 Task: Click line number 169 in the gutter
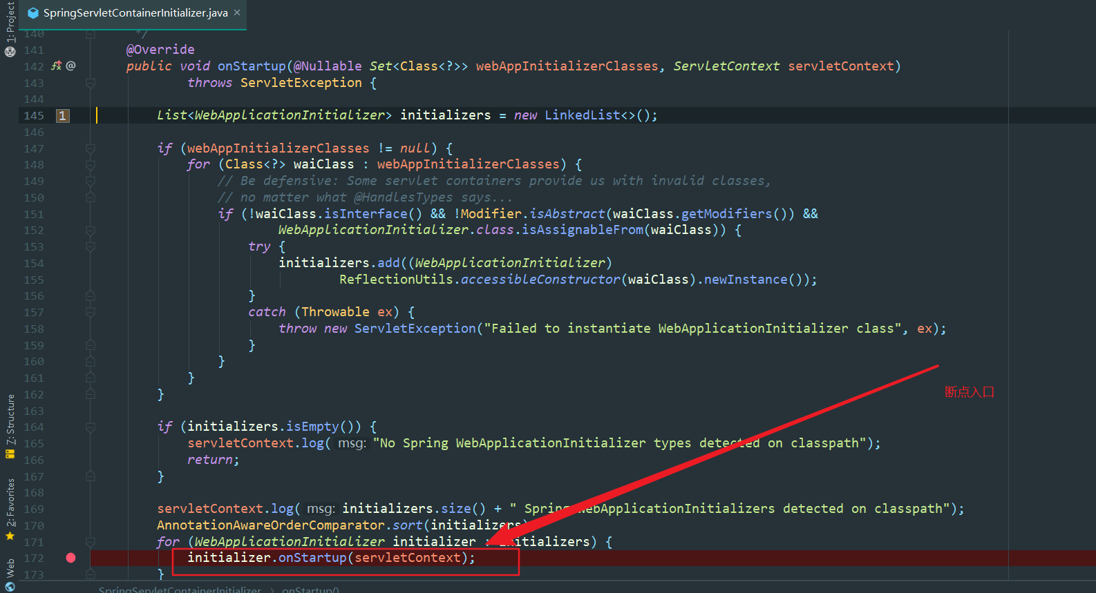point(33,509)
